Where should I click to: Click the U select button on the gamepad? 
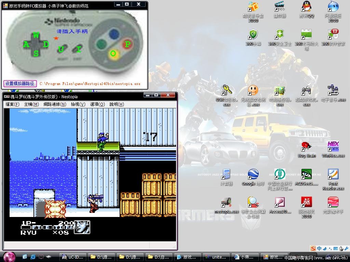coord(61,49)
